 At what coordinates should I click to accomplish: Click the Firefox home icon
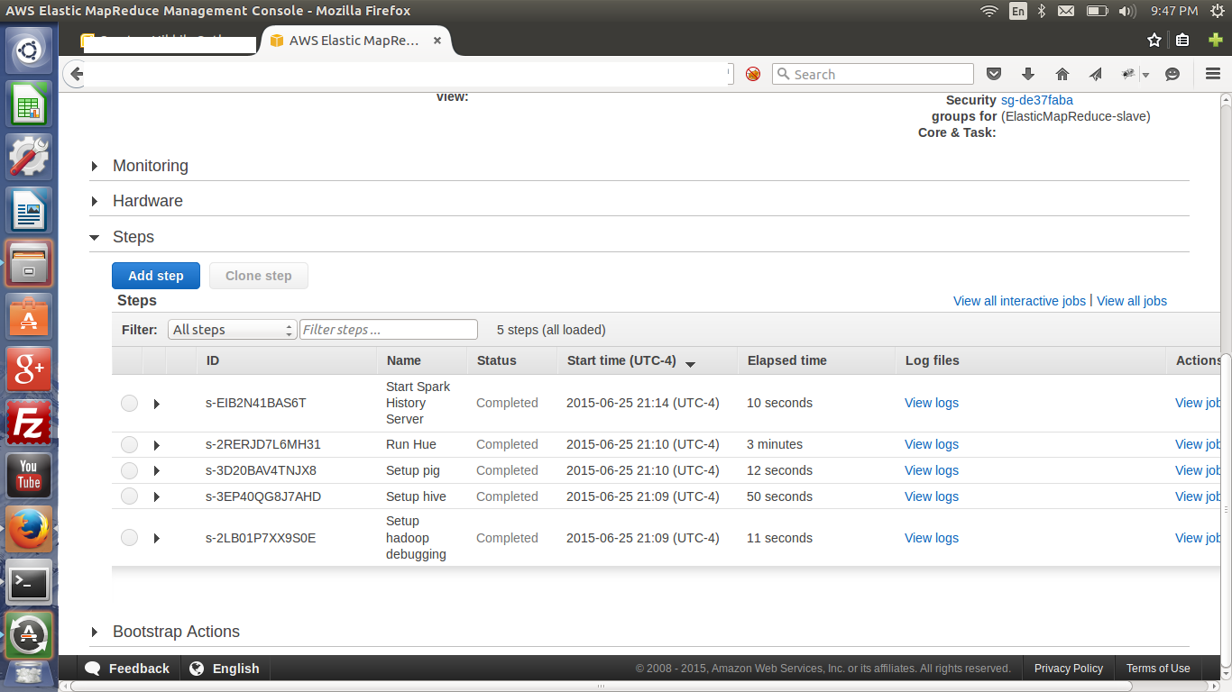[x=1062, y=74]
